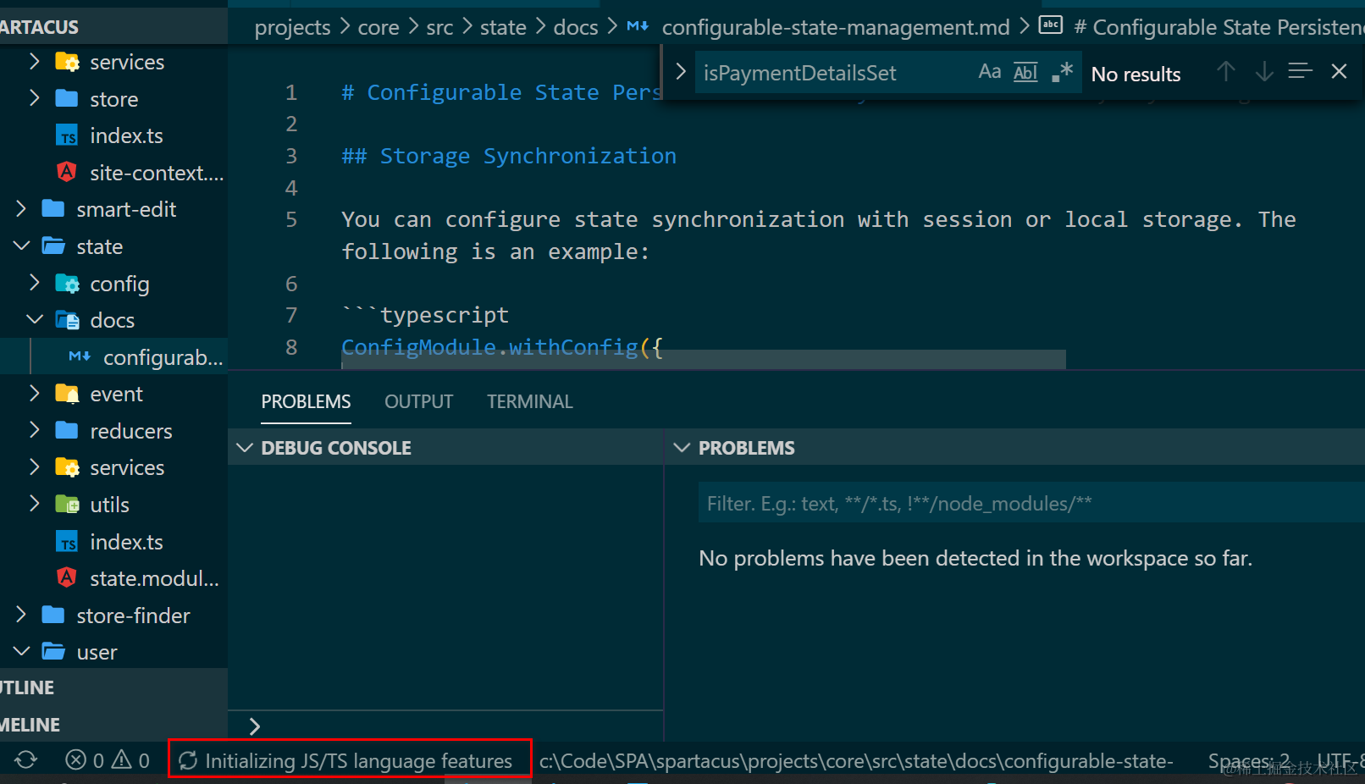Expand the reducers folder

(35, 430)
